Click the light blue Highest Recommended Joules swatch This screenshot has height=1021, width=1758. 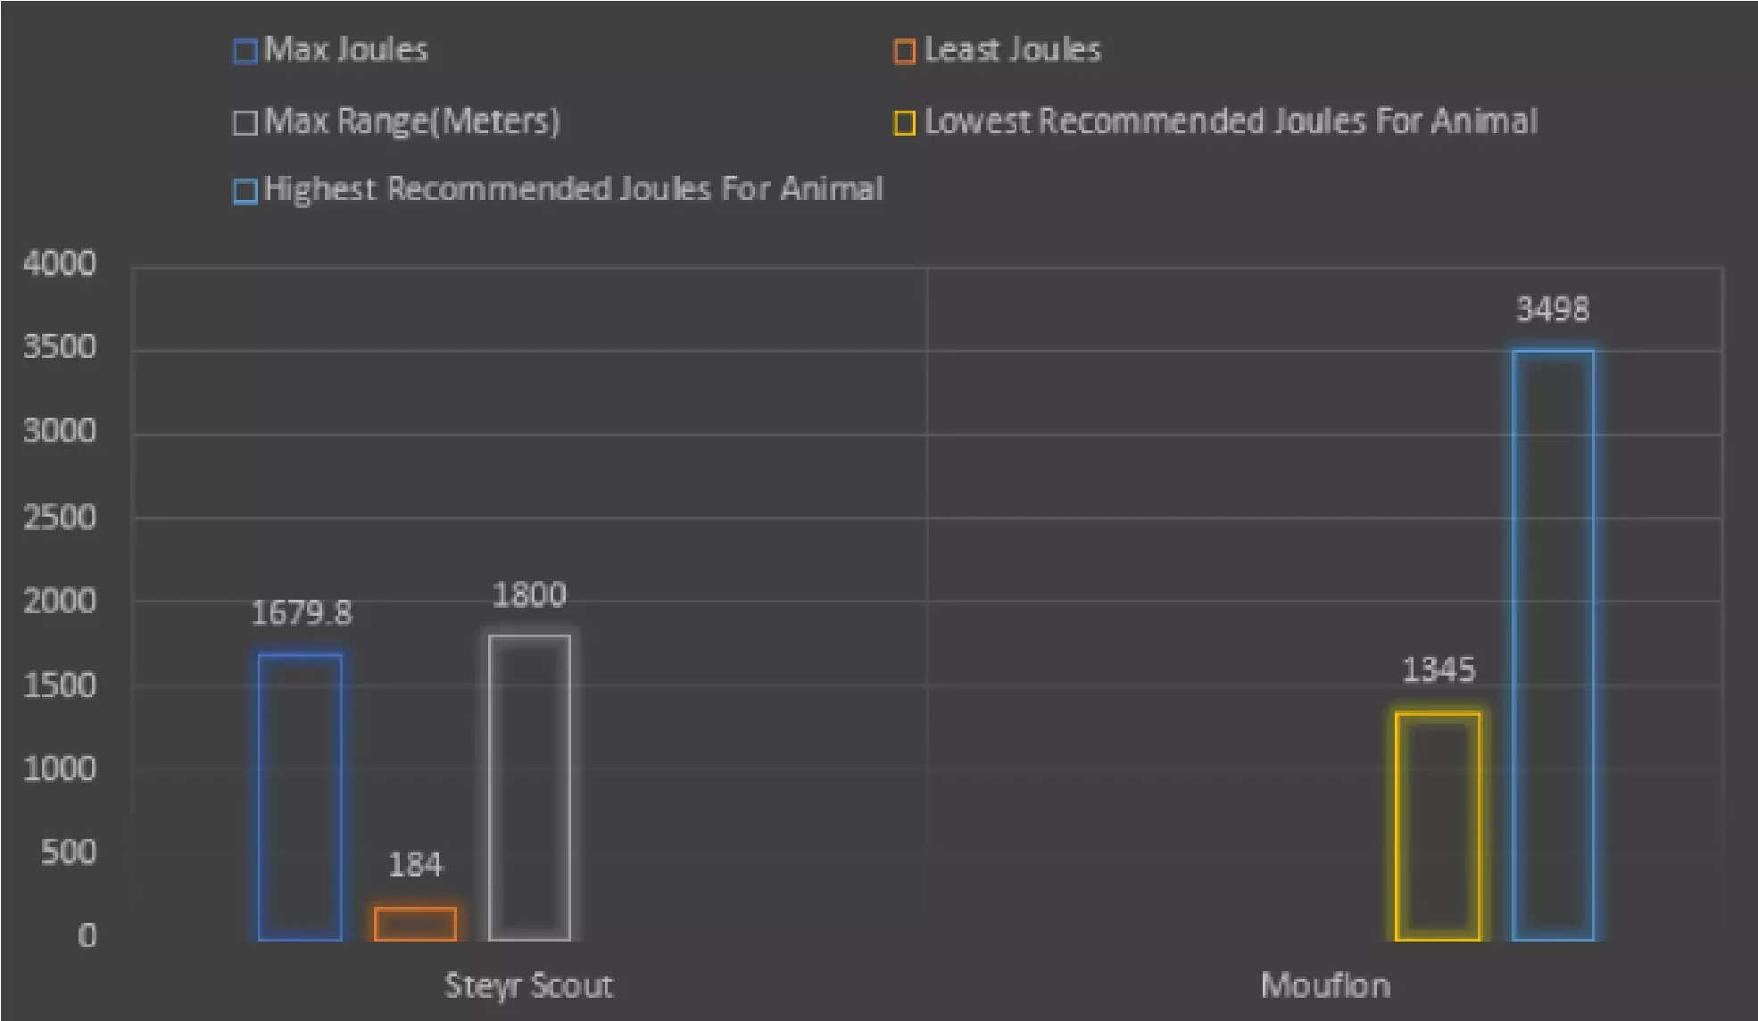click(x=245, y=191)
